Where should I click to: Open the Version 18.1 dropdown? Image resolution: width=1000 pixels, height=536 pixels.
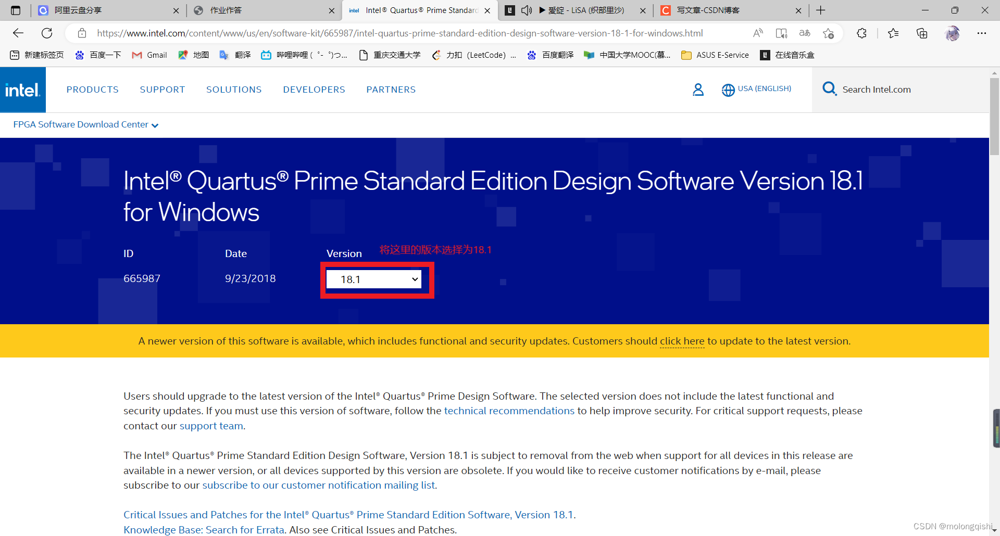(373, 279)
